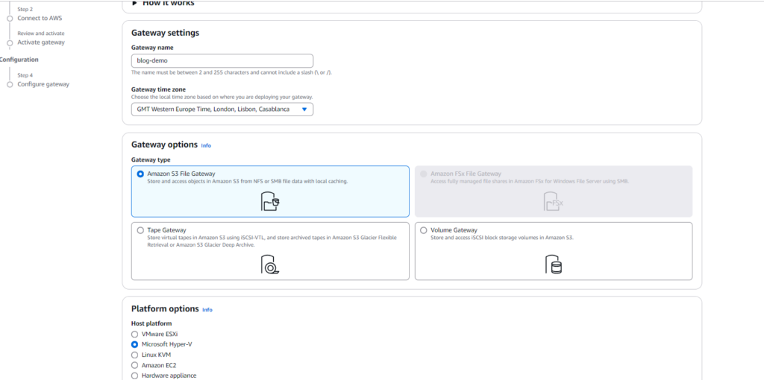
Task: Select Linux KVM host platform
Action: [135, 355]
